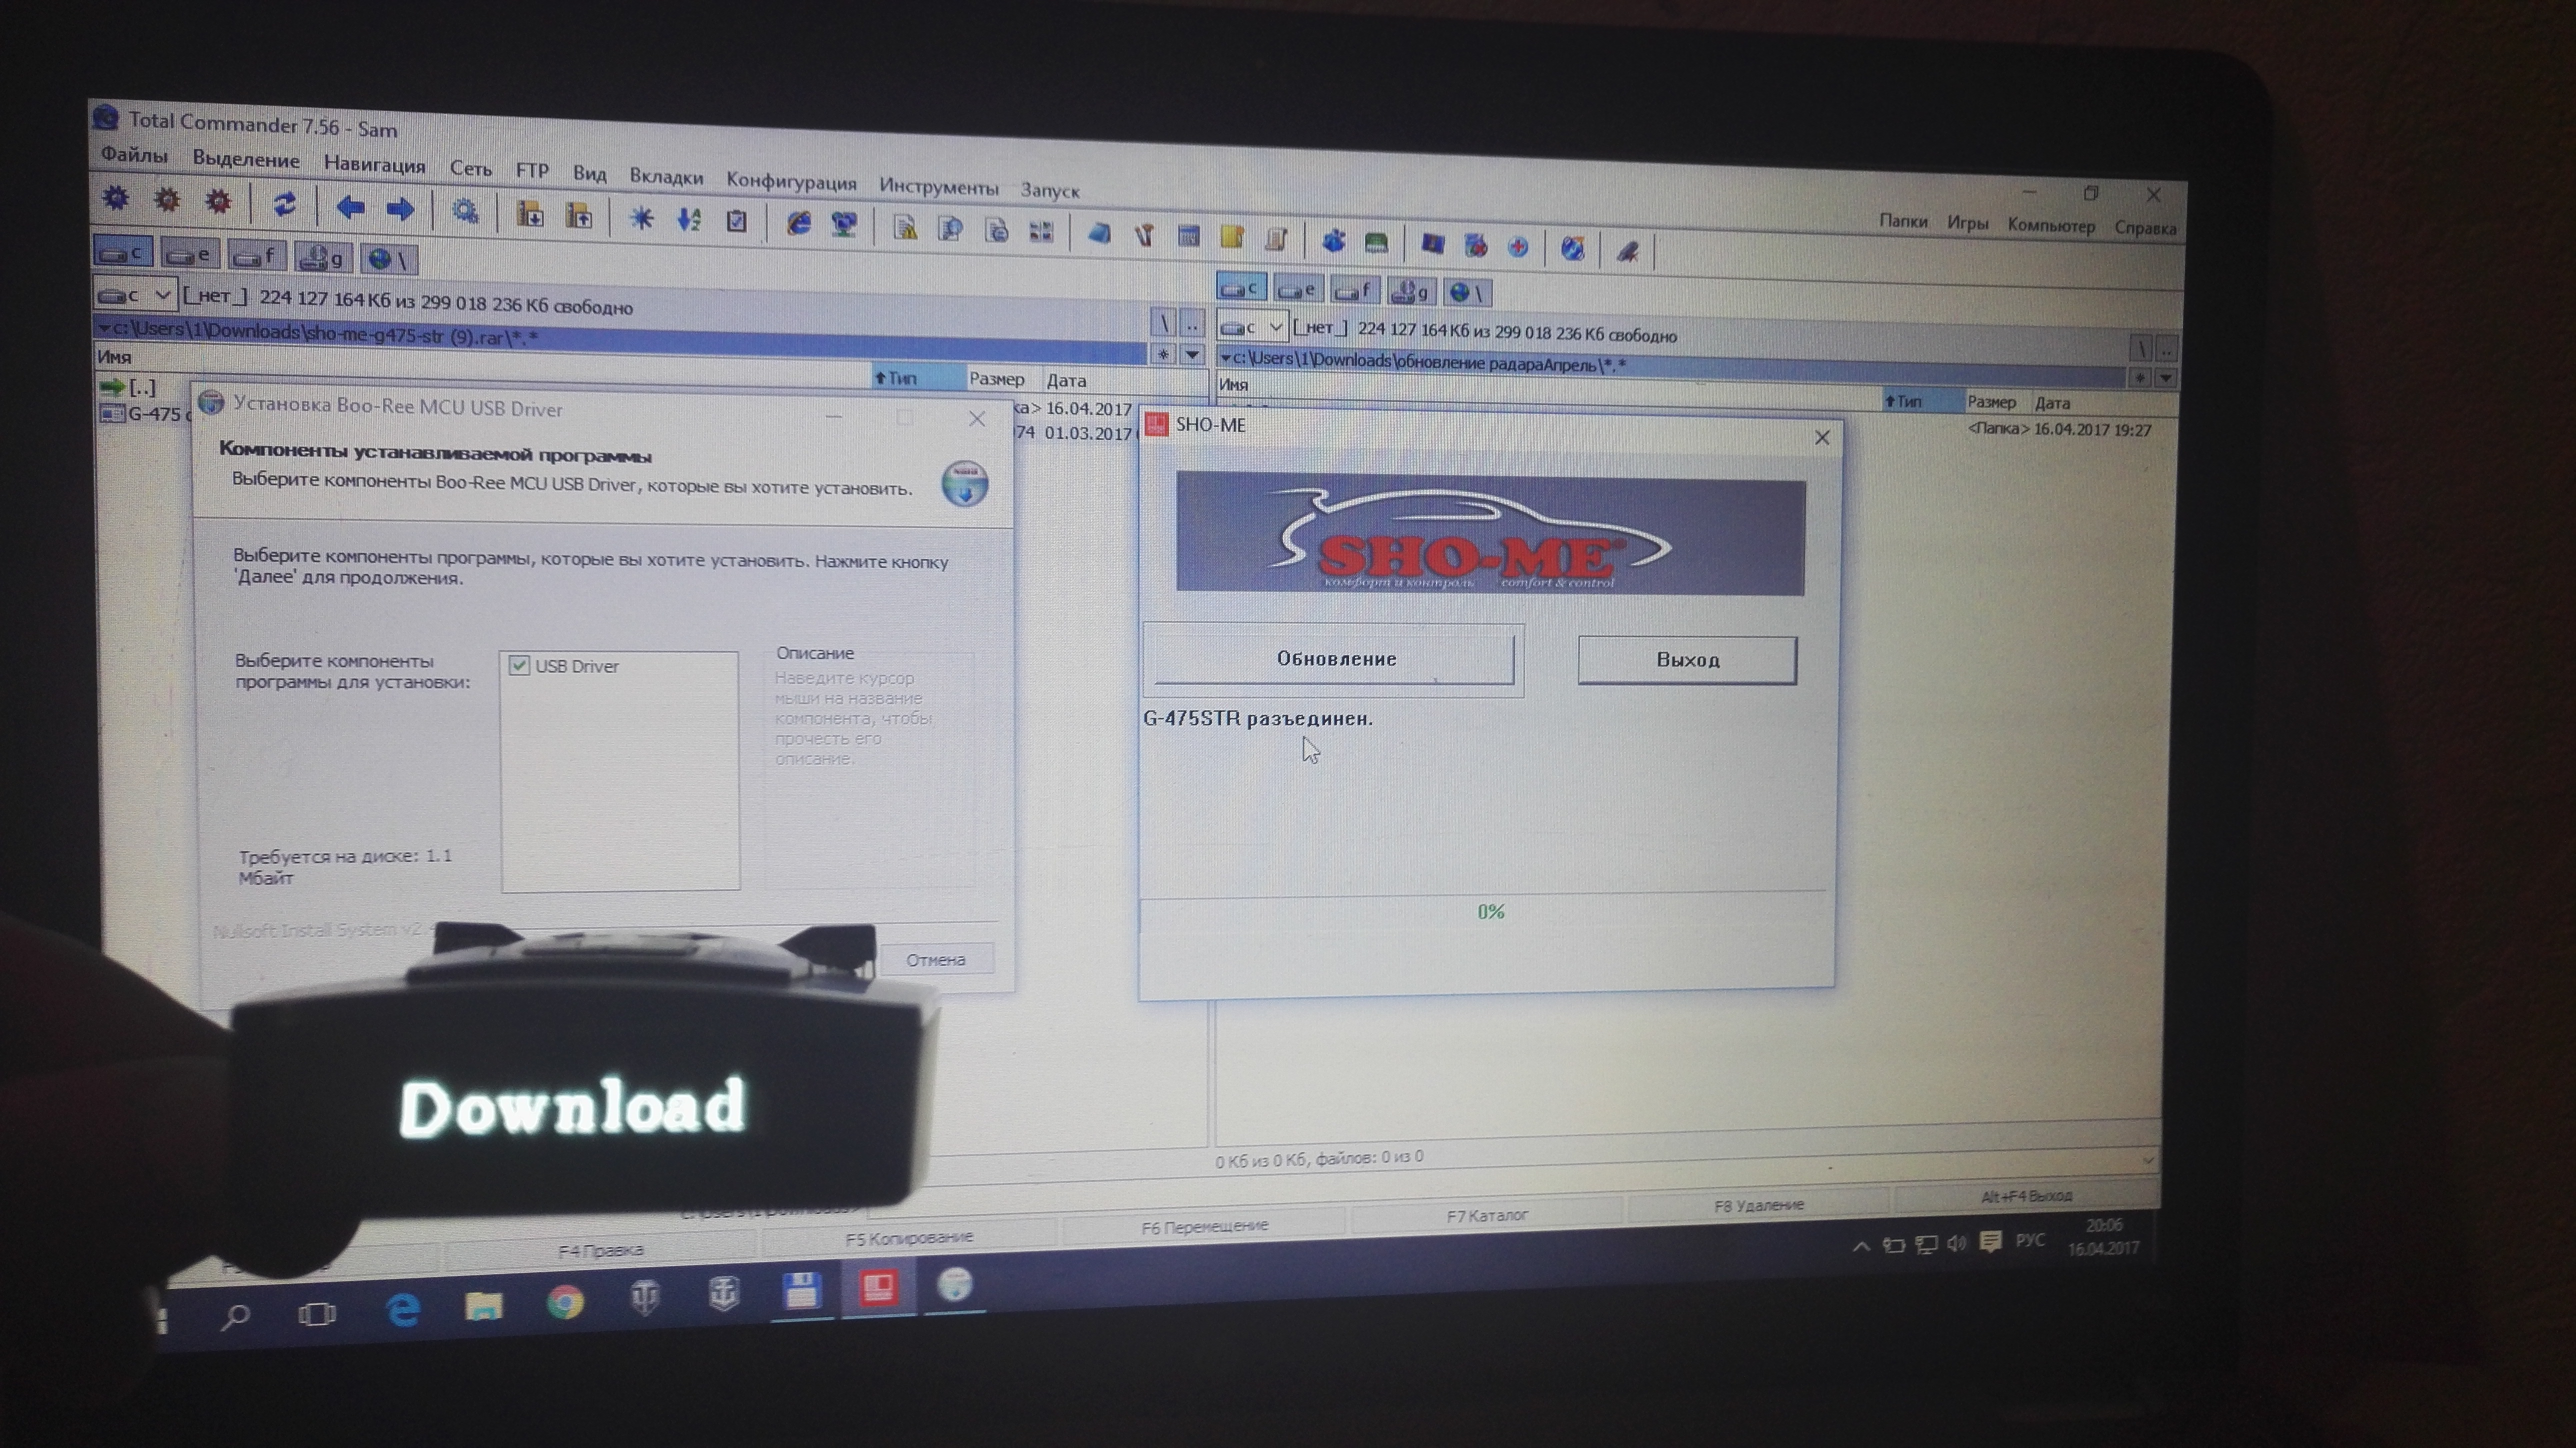The width and height of the screenshot is (2576, 1448).
Task: Open the Файлы menu
Action: [x=134, y=155]
